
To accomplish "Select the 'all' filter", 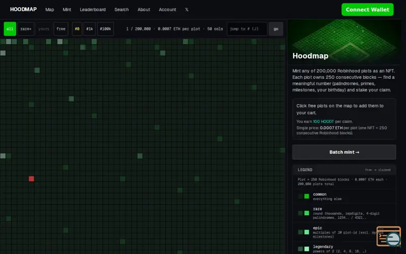I will pos(10,29).
